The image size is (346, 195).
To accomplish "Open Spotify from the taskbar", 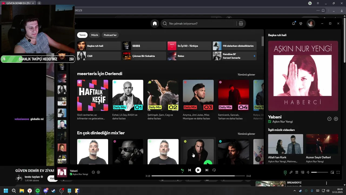I will click(38, 191).
